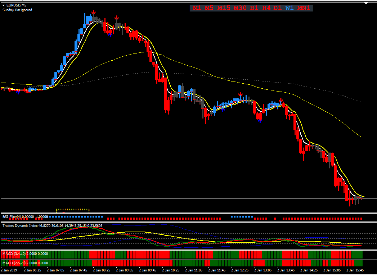Click the '2 Jan 13:05' time label
This screenshot has height=275, width=377.
click(263, 270)
